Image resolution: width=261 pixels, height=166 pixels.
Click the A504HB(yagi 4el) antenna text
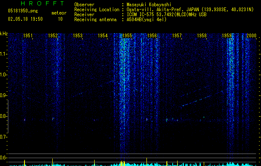coord(146,20)
